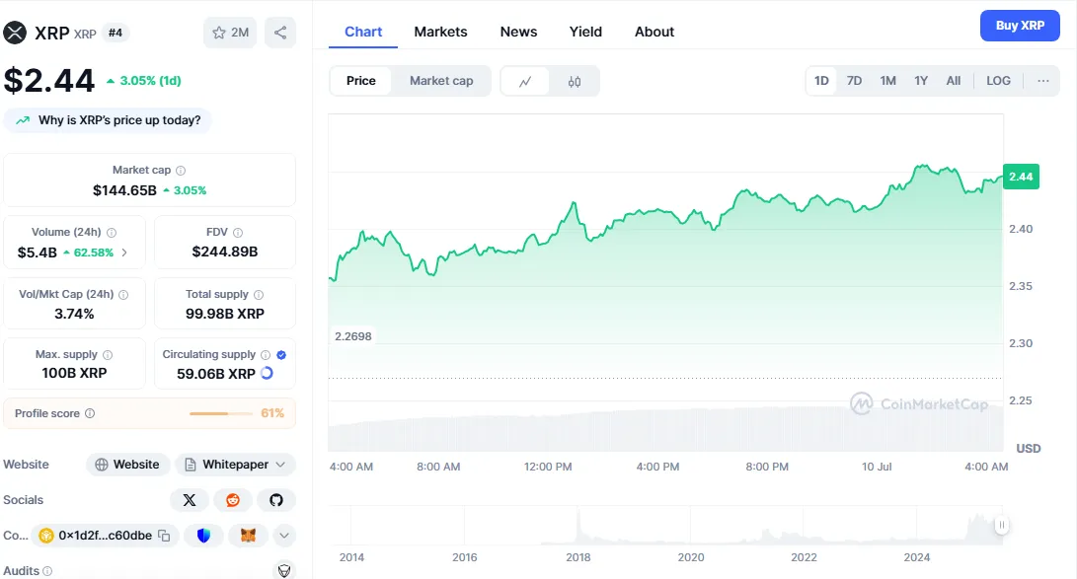The width and height of the screenshot is (1077, 579).
Task: Enable LOG scale on chart
Action: [x=998, y=81]
